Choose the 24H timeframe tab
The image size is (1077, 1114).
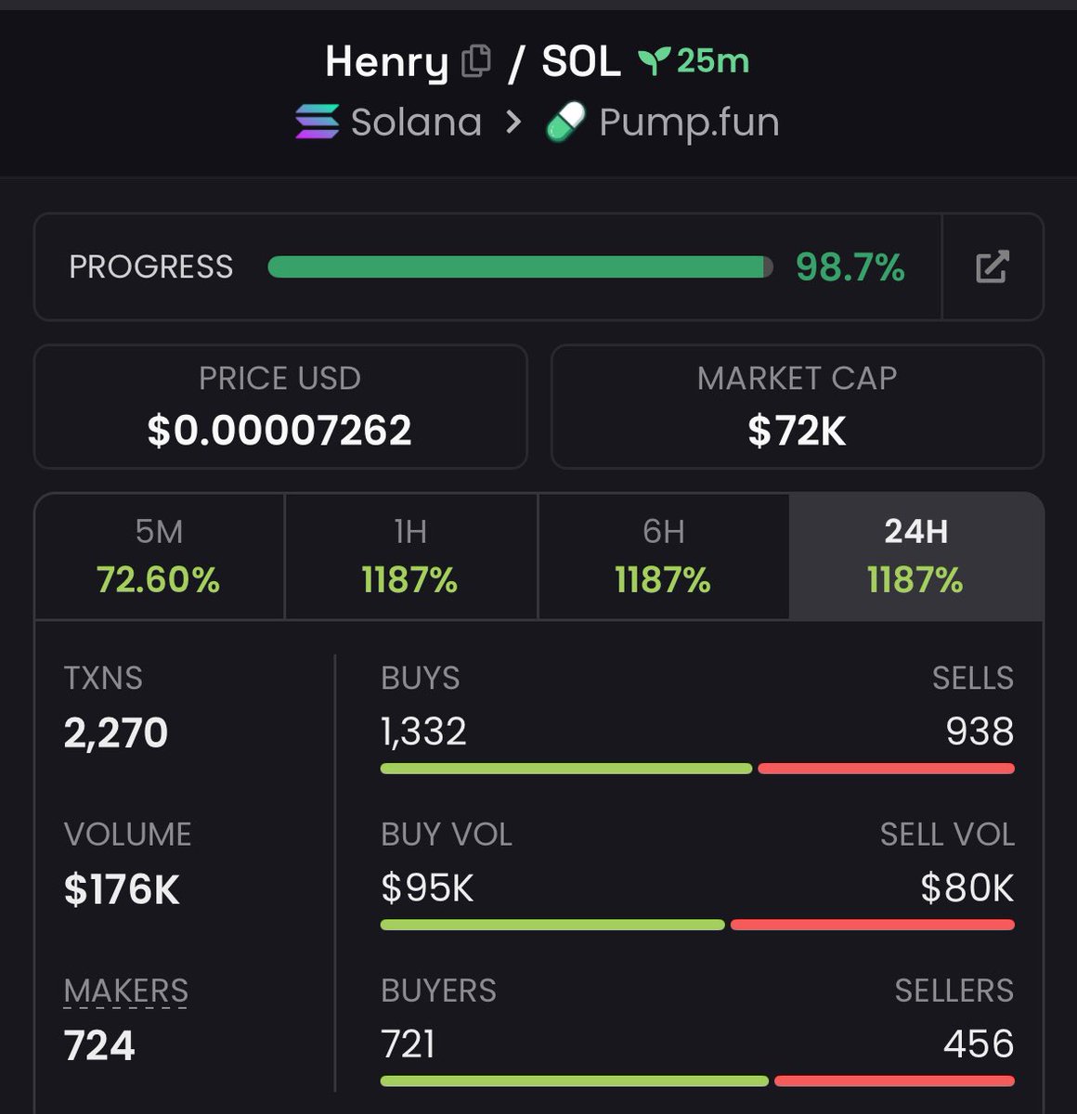coord(915,556)
